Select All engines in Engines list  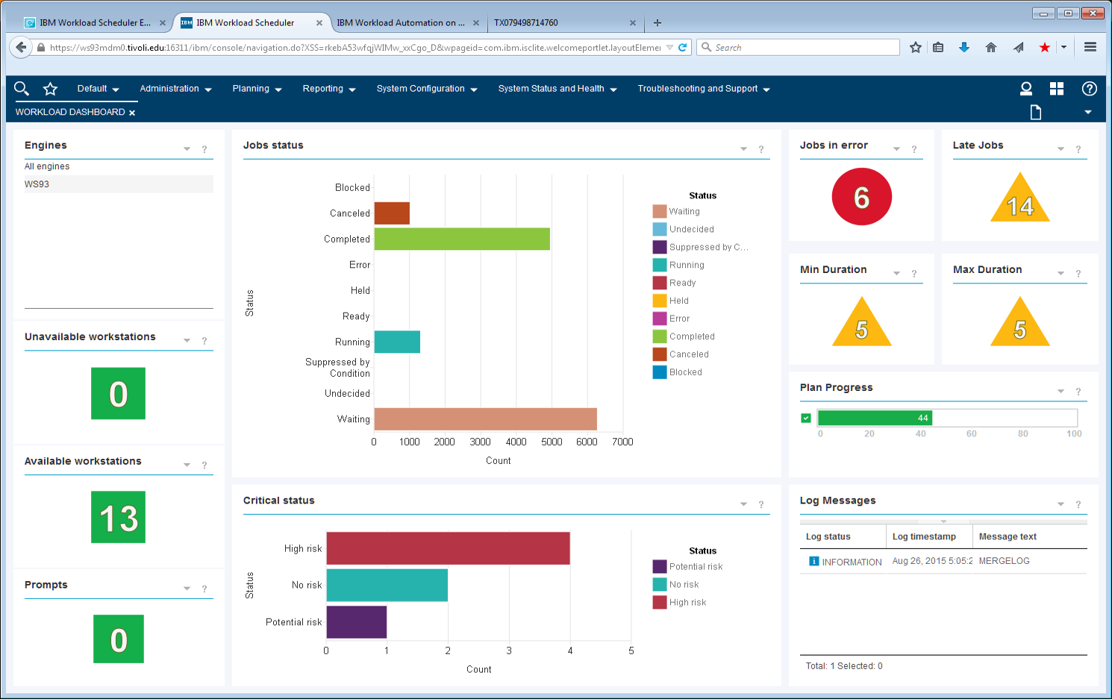point(47,166)
